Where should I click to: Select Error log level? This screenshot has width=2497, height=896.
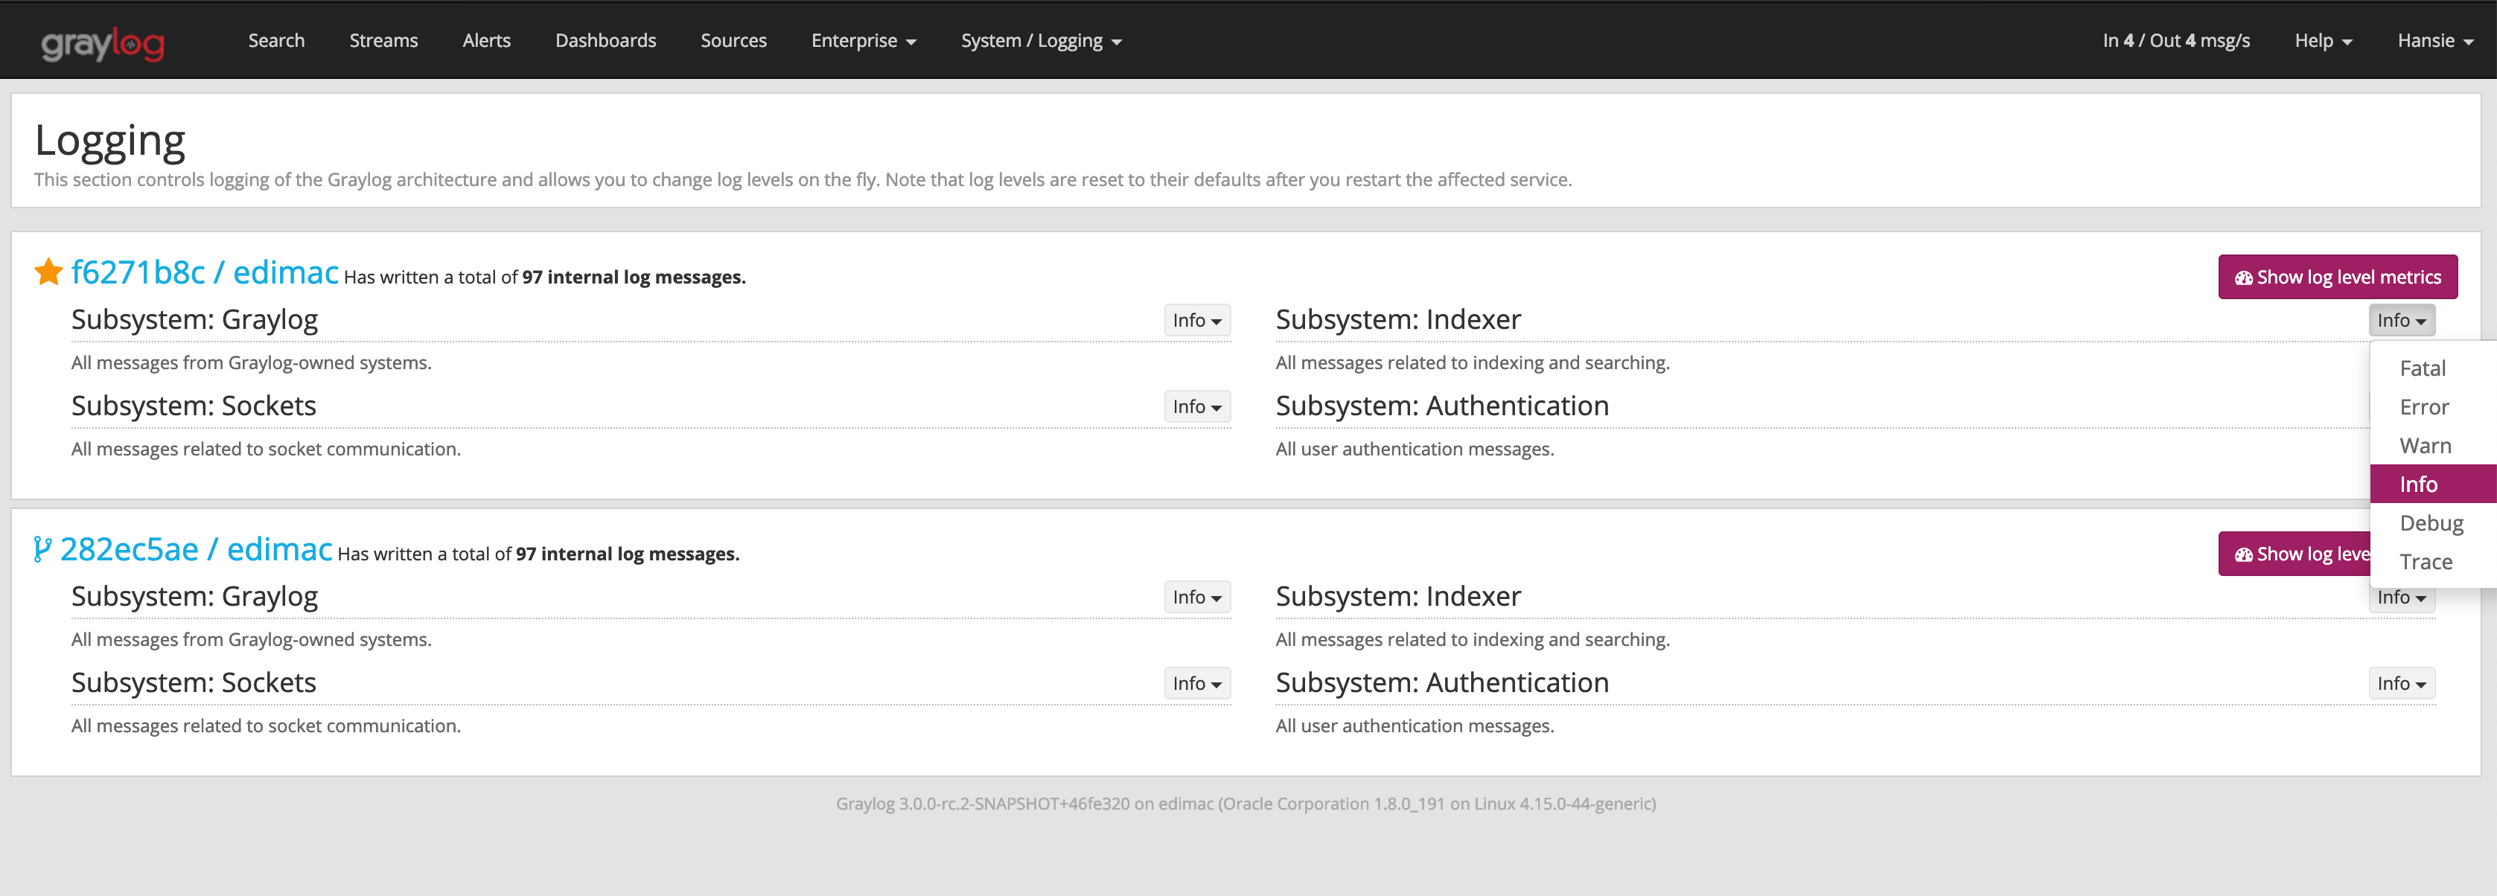2433,407
